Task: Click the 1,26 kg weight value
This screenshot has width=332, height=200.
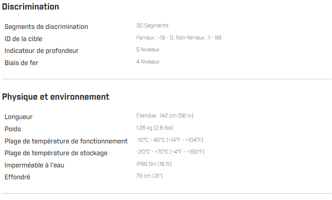Action: pyautogui.click(x=154, y=128)
